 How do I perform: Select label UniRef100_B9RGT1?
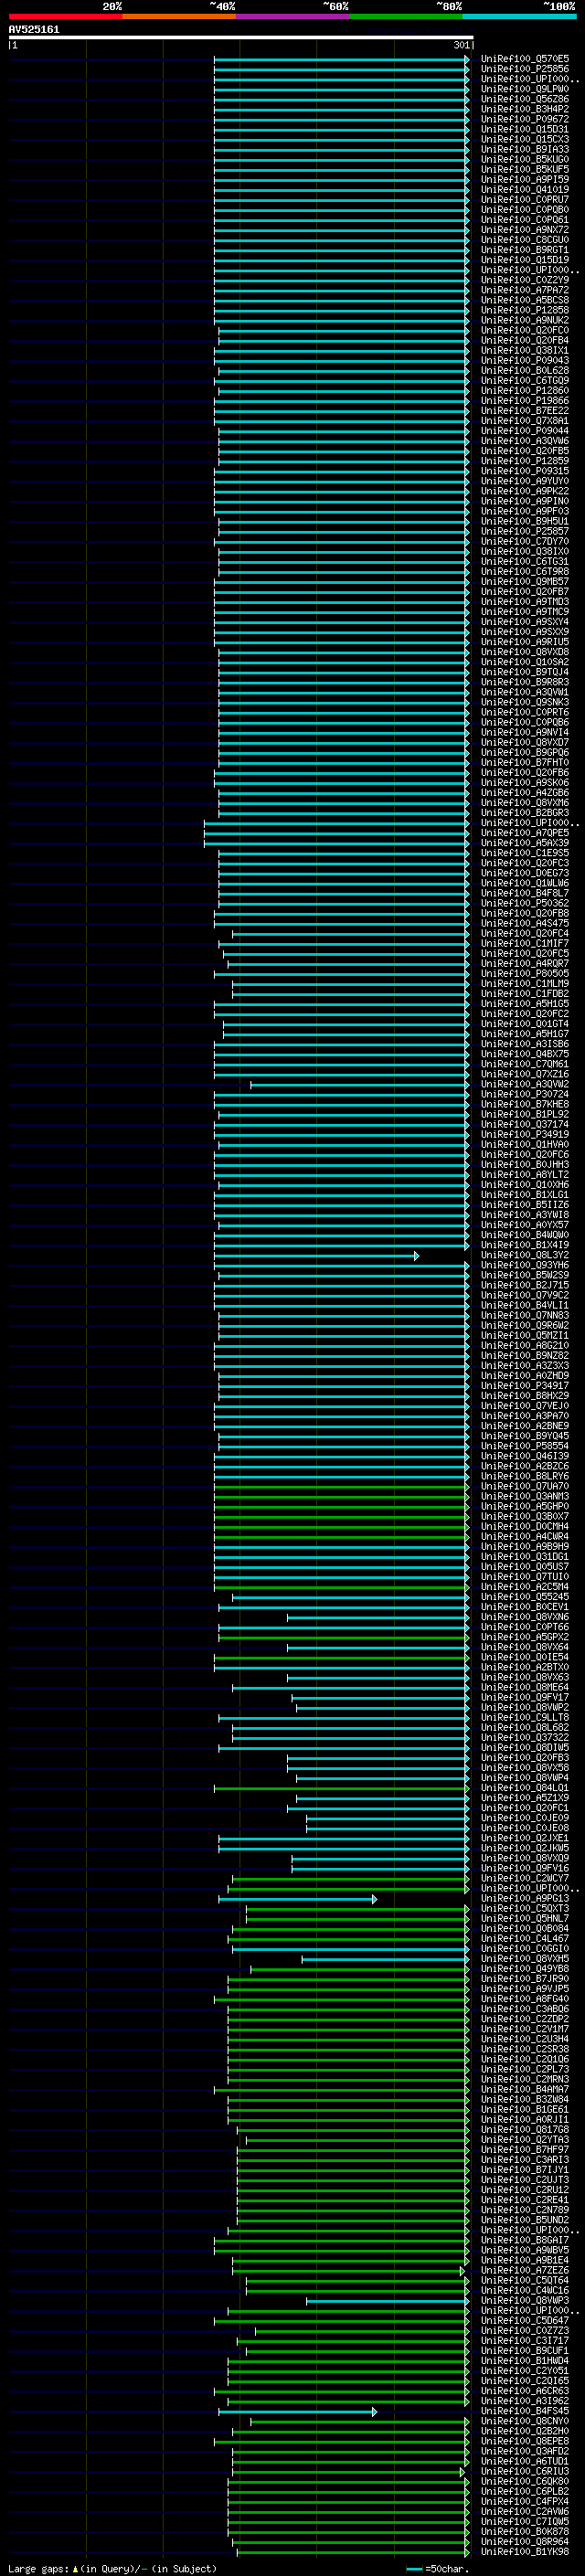coord(524,249)
